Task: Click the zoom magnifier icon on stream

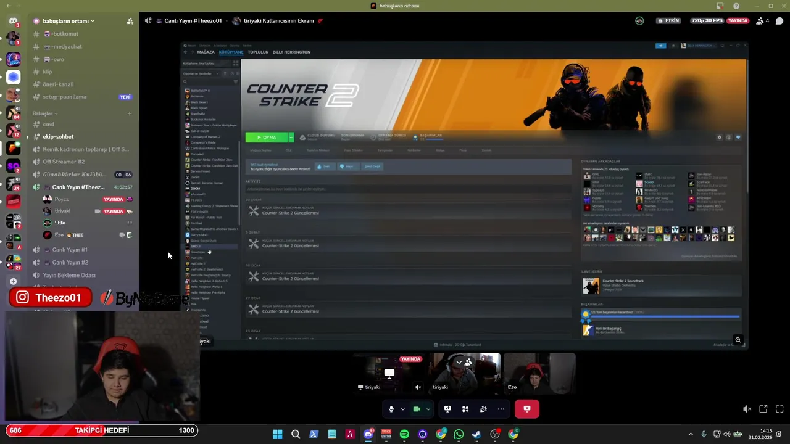Action: pos(738,340)
